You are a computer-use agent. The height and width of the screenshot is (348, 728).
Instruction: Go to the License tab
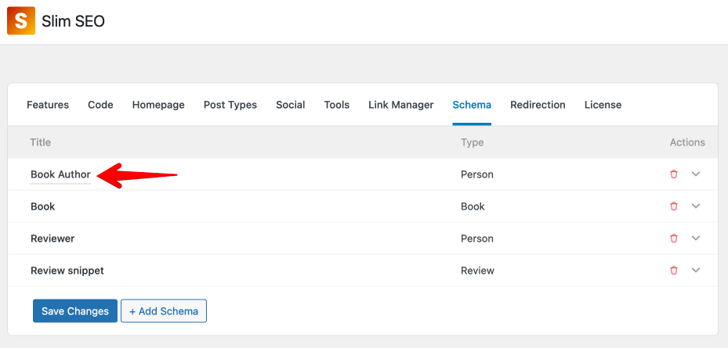603,105
